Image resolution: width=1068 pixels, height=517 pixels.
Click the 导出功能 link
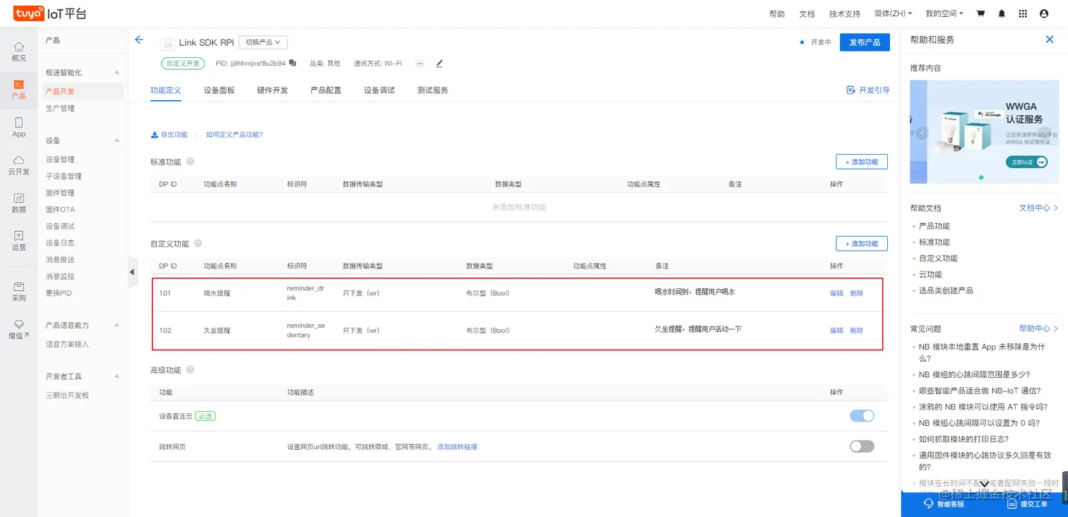169,135
